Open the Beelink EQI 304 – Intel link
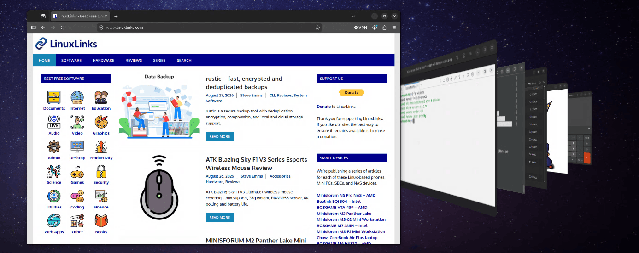 [339, 201]
